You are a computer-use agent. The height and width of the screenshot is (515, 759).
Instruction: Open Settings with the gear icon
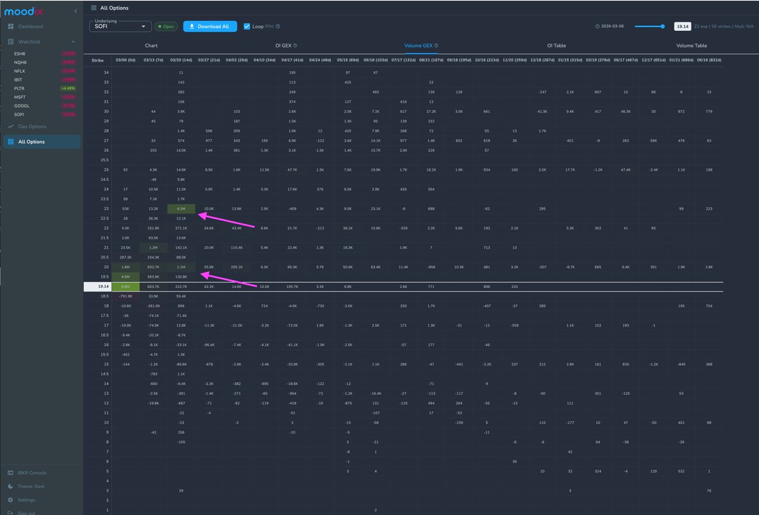tap(11, 500)
